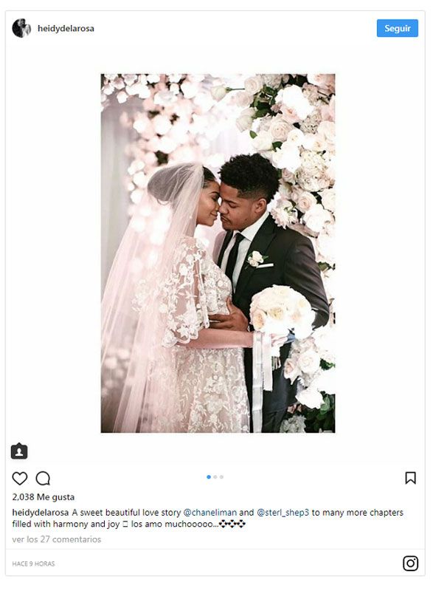Screen dimensions: 433x591
Task: Jump to the second carousel dot
Action: (215, 476)
